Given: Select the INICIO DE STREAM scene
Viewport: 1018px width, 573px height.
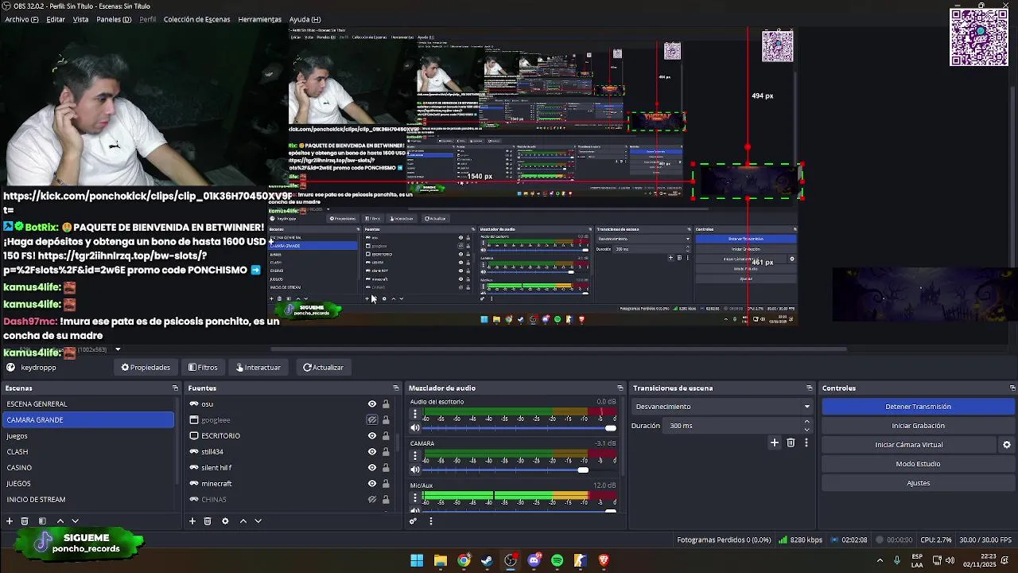Looking at the screenshot, I should click(x=87, y=500).
